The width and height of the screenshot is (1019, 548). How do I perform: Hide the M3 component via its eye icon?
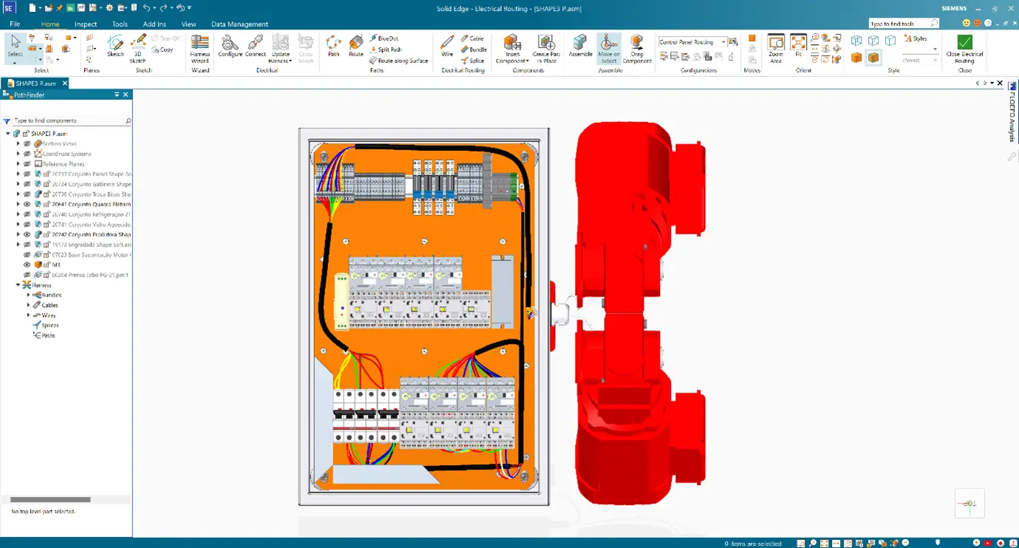(x=27, y=263)
